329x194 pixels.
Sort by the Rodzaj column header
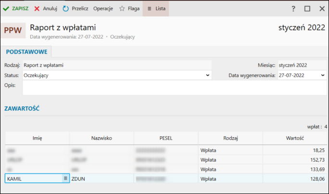230,138
